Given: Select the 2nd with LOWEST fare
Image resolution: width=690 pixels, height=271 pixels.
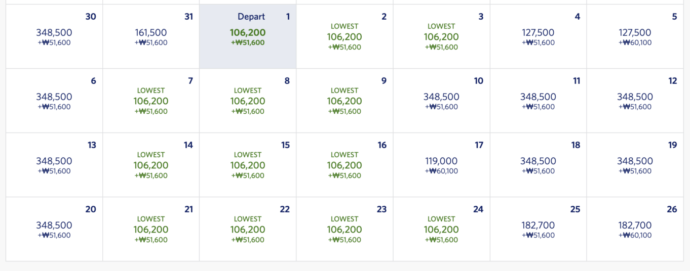Looking at the screenshot, I should coord(344,36).
